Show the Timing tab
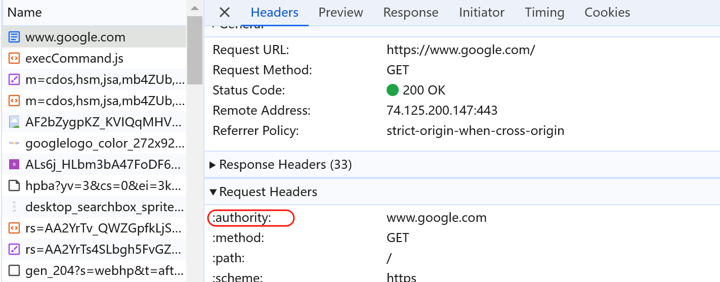This screenshot has width=720, height=282. (544, 13)
